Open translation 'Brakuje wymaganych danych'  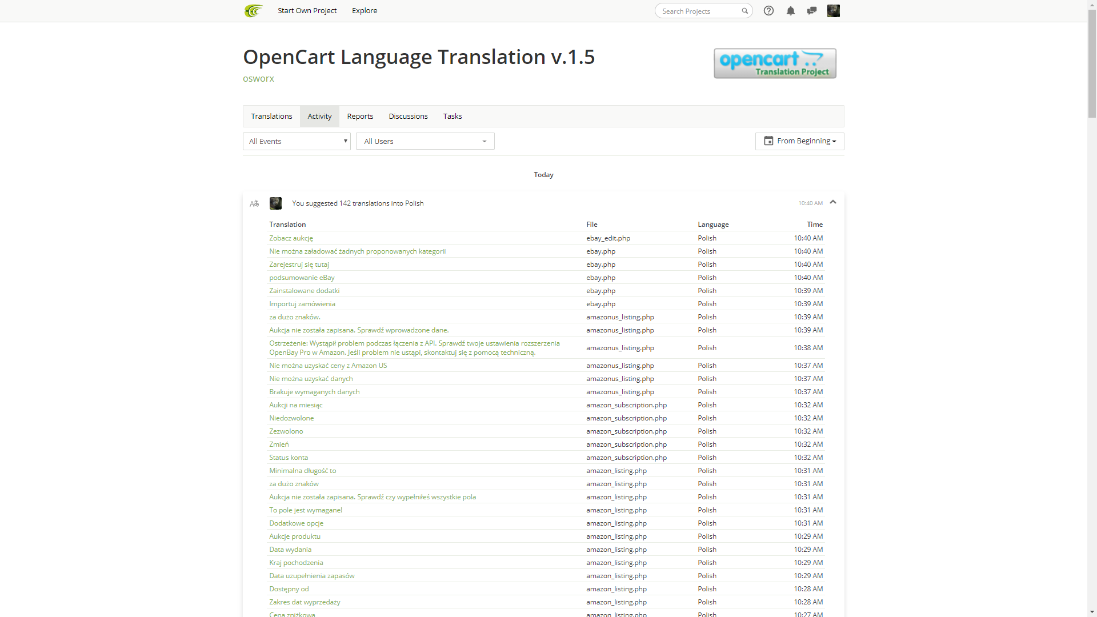click(x=314, y=392)
